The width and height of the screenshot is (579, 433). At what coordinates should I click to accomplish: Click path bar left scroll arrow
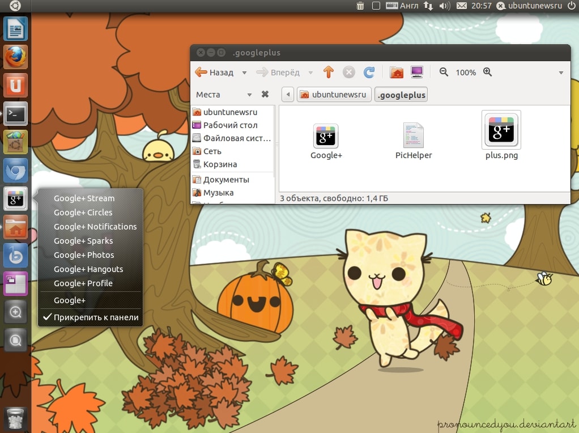pyautogui.click(x=288, y=94)
